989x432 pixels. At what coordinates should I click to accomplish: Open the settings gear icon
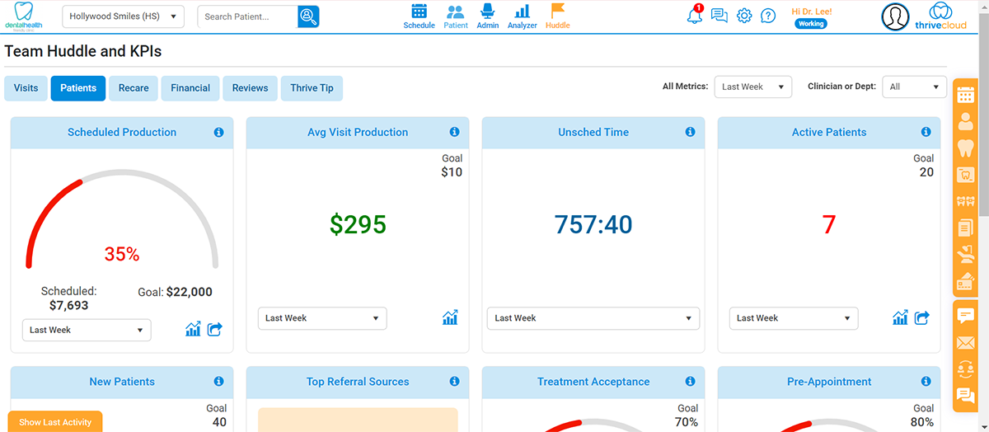[744, 16]
